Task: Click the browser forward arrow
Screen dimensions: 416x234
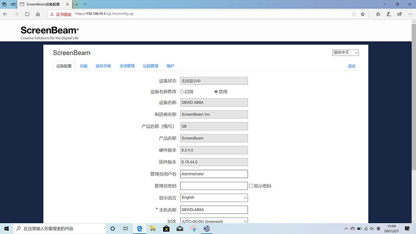Action: (16, 14)
